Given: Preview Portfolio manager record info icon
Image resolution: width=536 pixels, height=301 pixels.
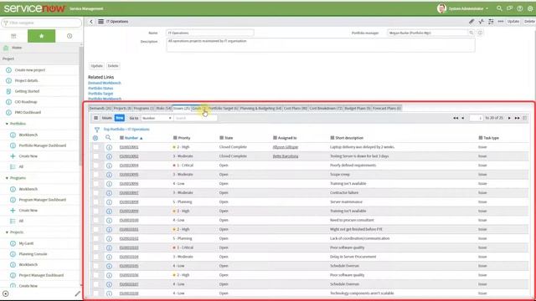Looking at the screenshot, I should click(x=480, y=33).
